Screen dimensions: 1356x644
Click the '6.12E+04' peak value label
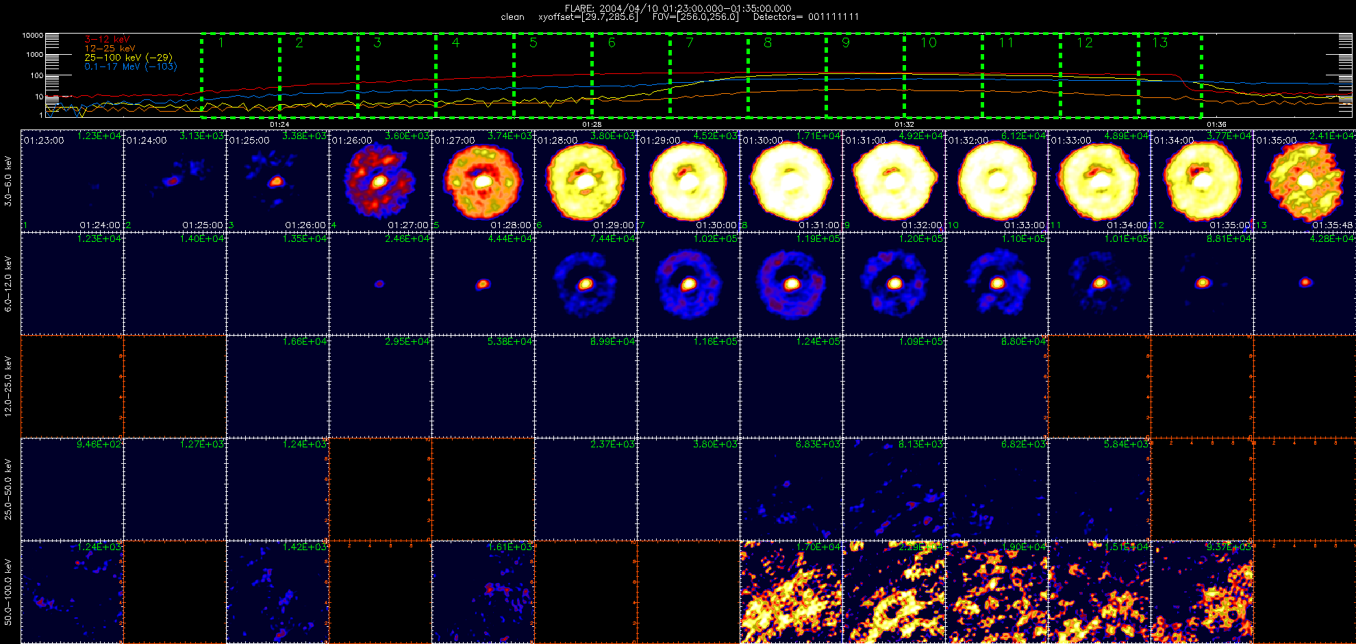[1024, 136]
